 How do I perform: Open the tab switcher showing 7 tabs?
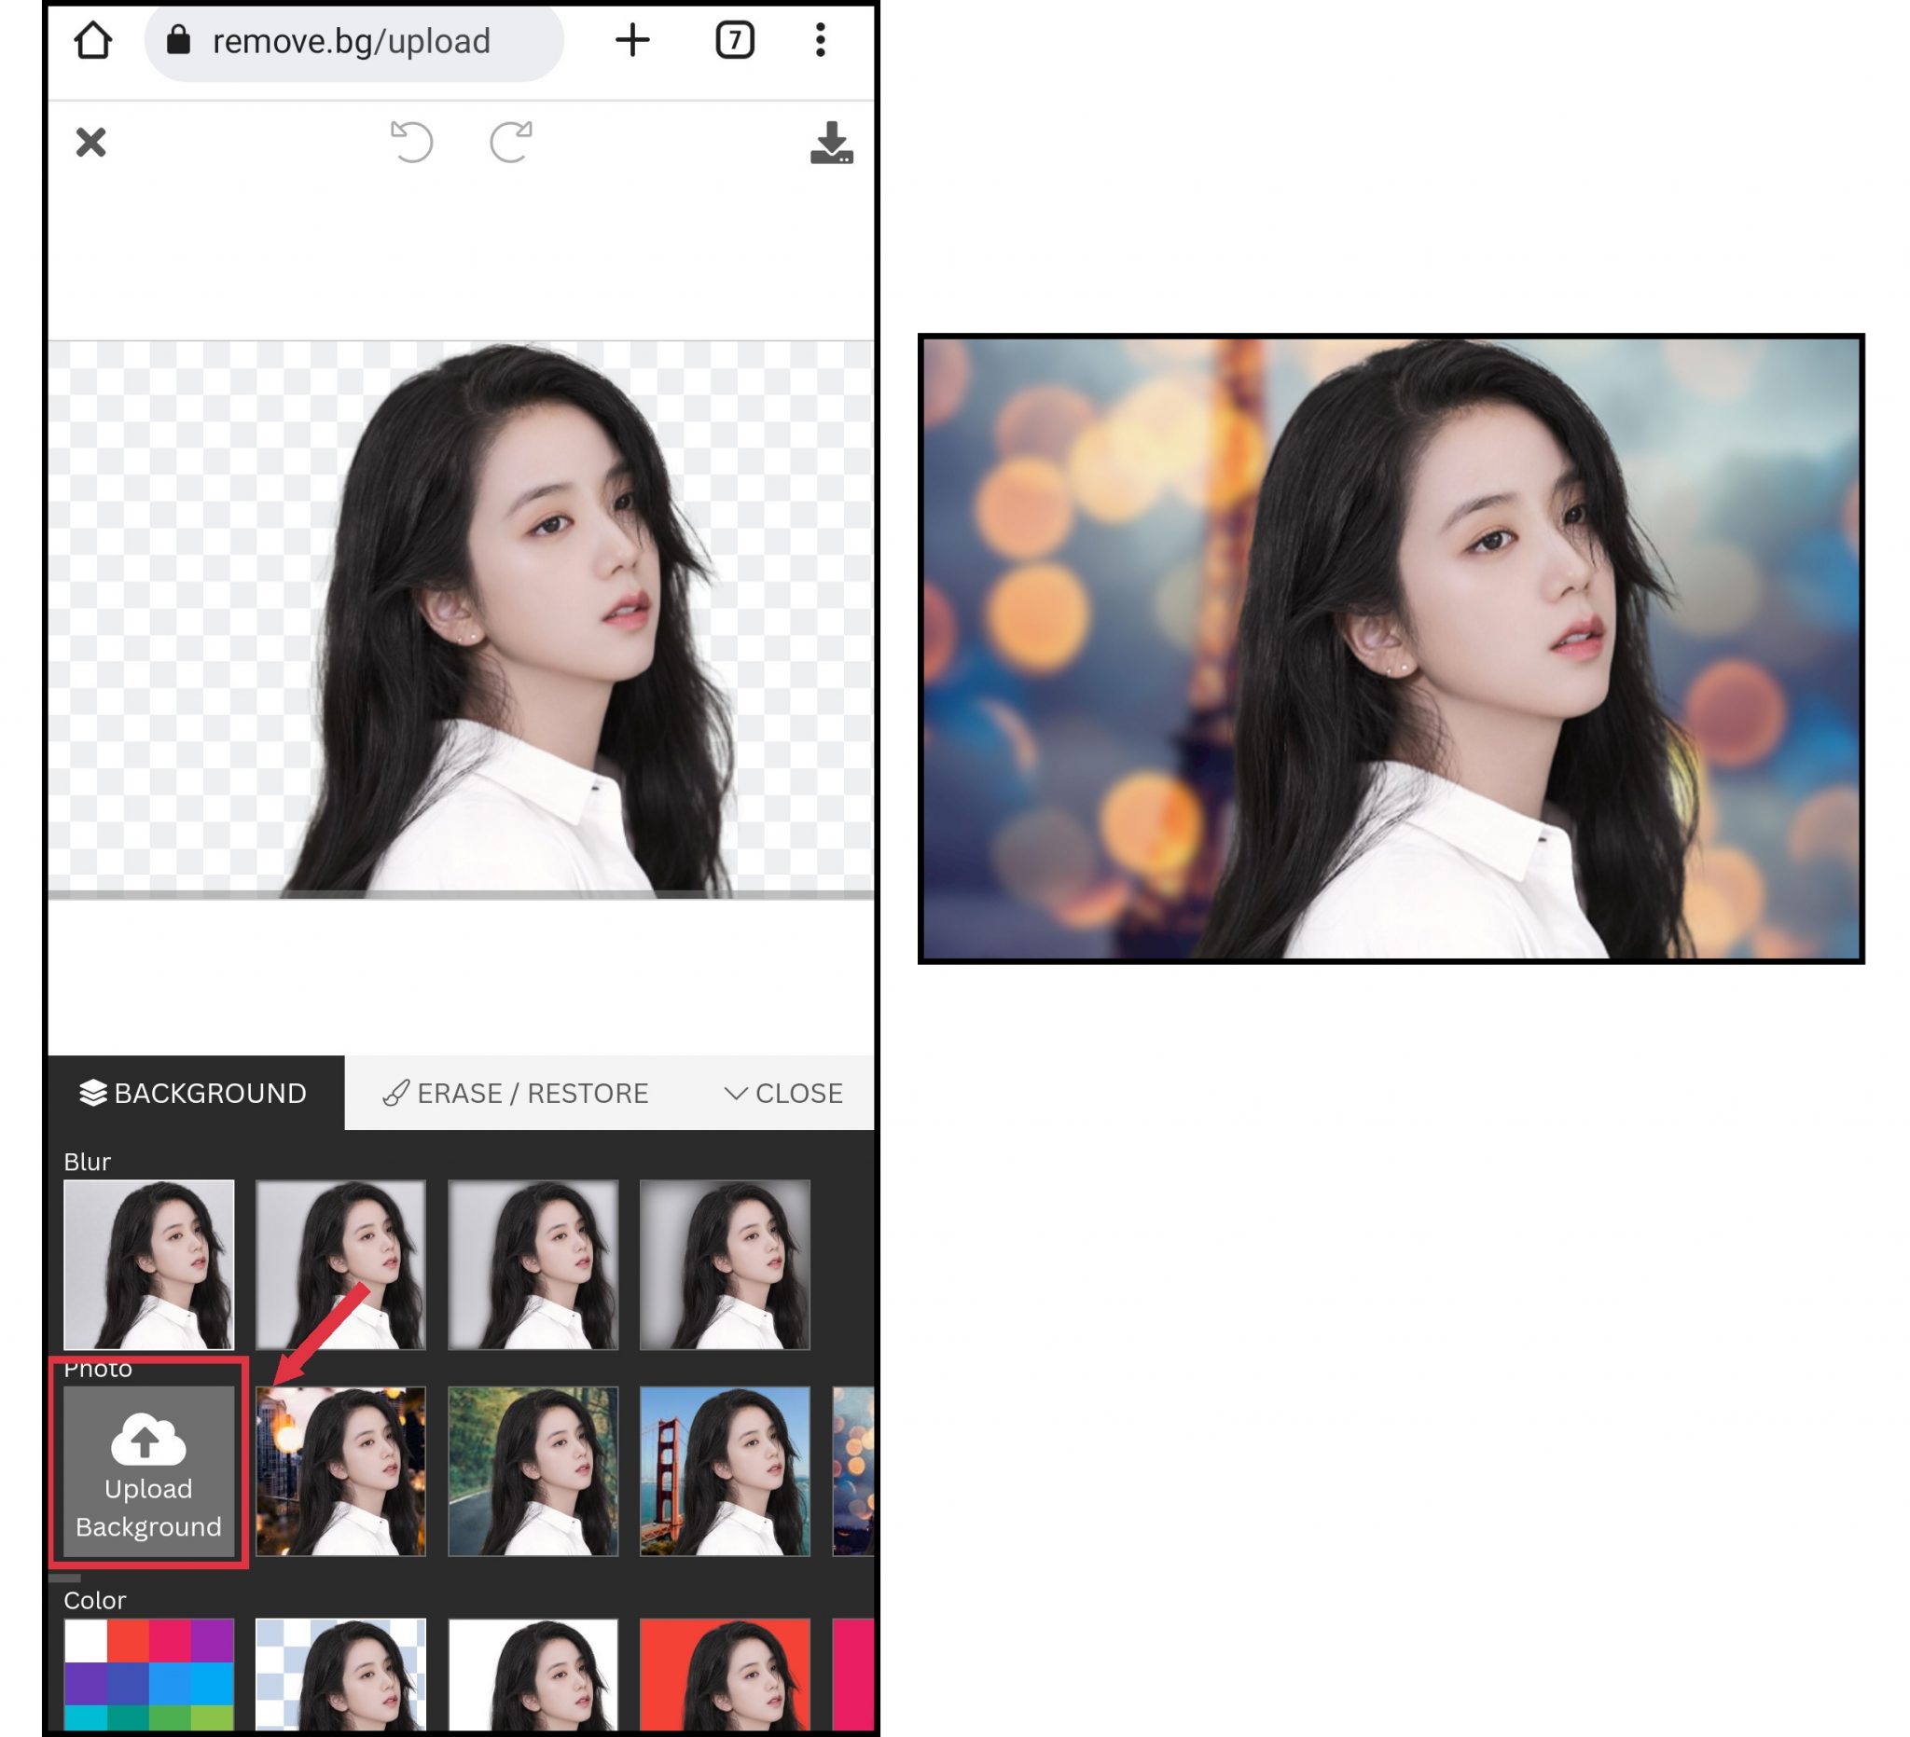coord(734,41)
